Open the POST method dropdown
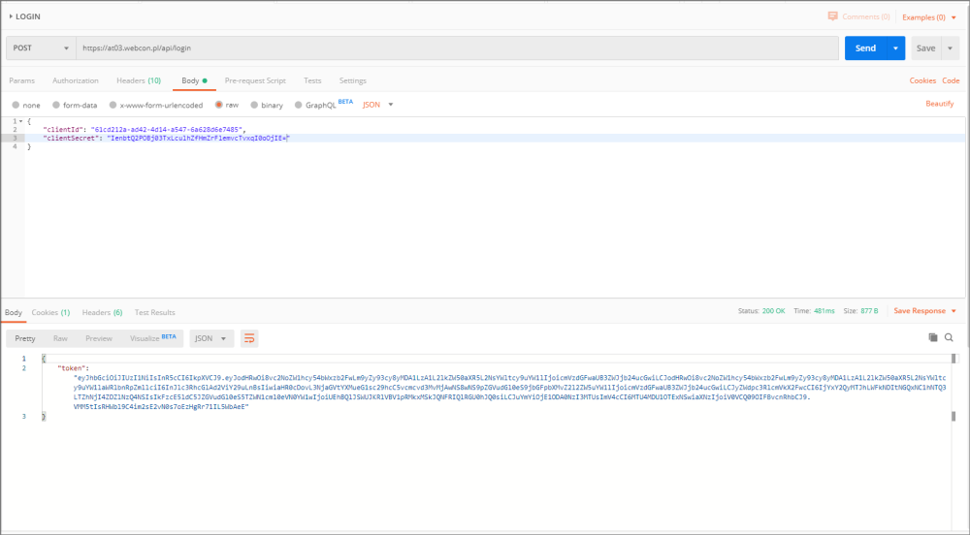The height and width of the screenshot is (535, 970). tap(41, 47)
